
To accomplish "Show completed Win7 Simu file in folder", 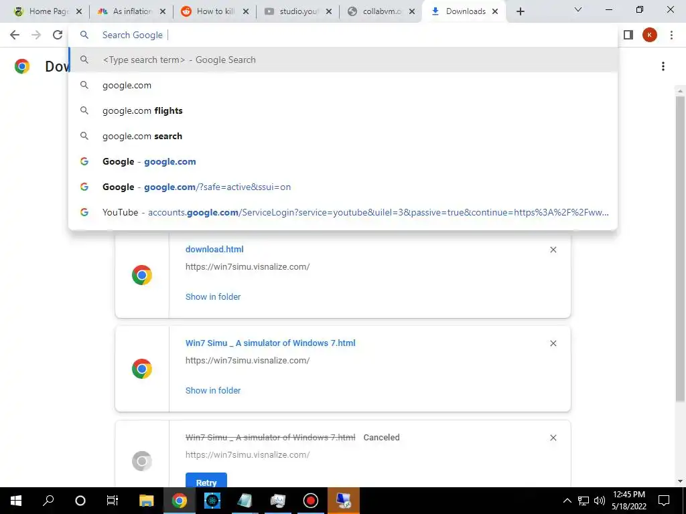I will [213, 390].
